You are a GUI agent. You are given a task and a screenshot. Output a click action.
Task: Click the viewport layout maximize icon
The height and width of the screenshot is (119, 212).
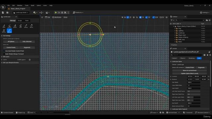tap(167, 17)
